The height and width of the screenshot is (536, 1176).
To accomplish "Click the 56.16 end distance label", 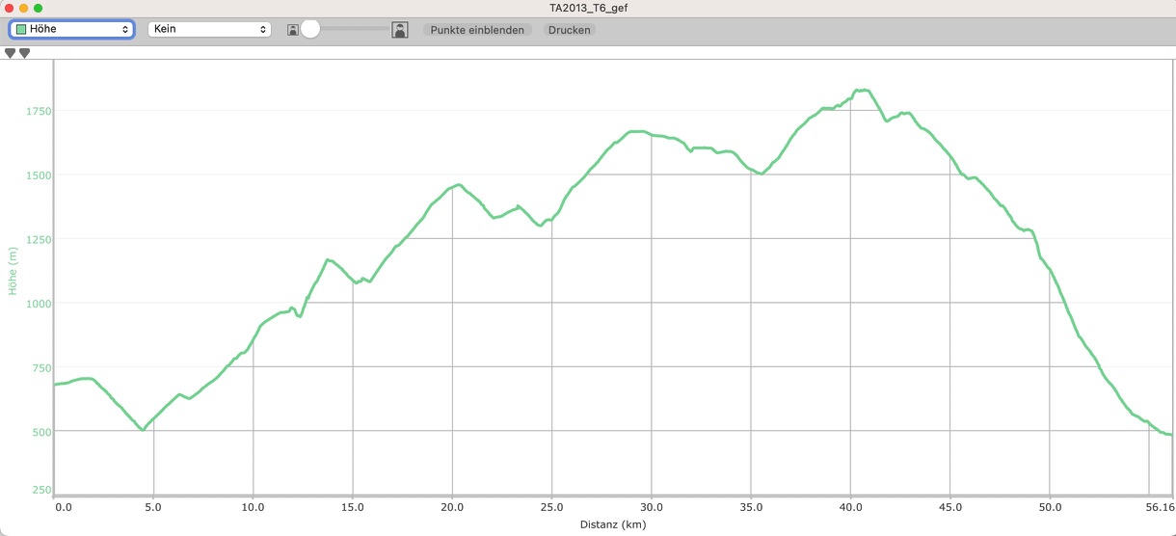I will click(x=1160, y=506).
